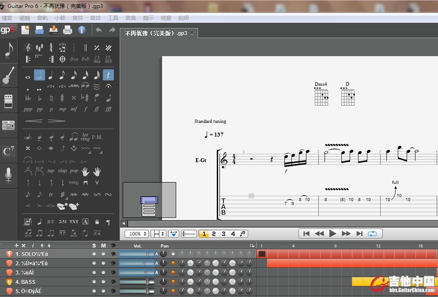
Task: Click the print icon in toolbar
Action: click(x=68, y=30)
